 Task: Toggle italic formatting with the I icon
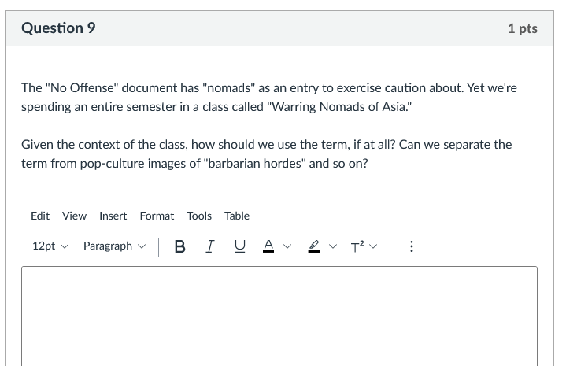click(x=209, y=246)
